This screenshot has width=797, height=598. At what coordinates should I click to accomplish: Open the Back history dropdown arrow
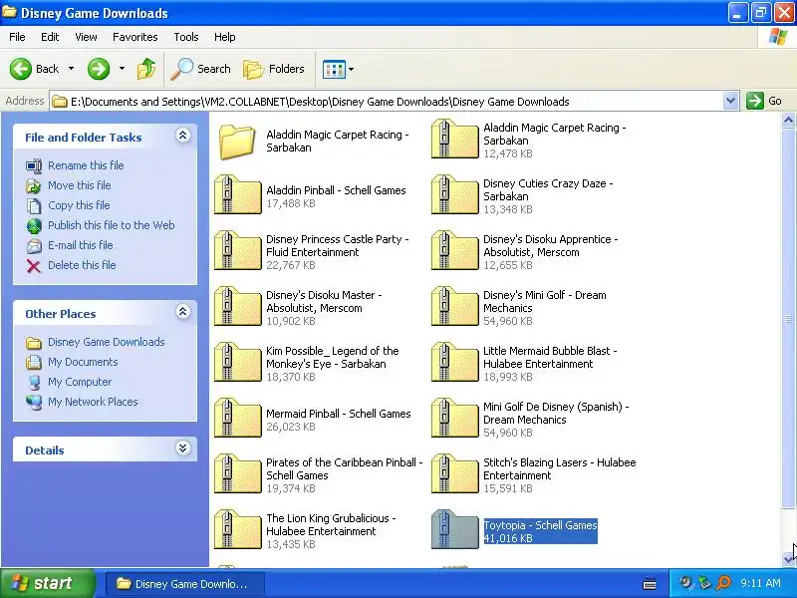point(71,69)
